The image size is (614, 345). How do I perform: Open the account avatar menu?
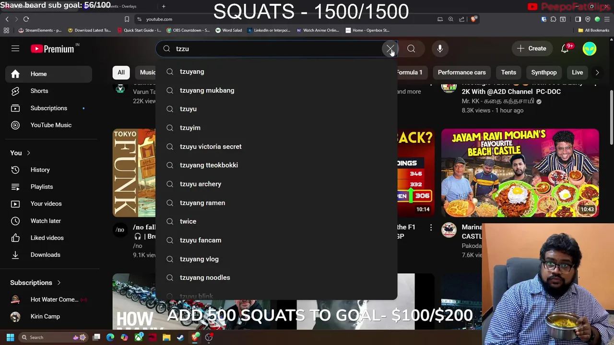[590, 48]
